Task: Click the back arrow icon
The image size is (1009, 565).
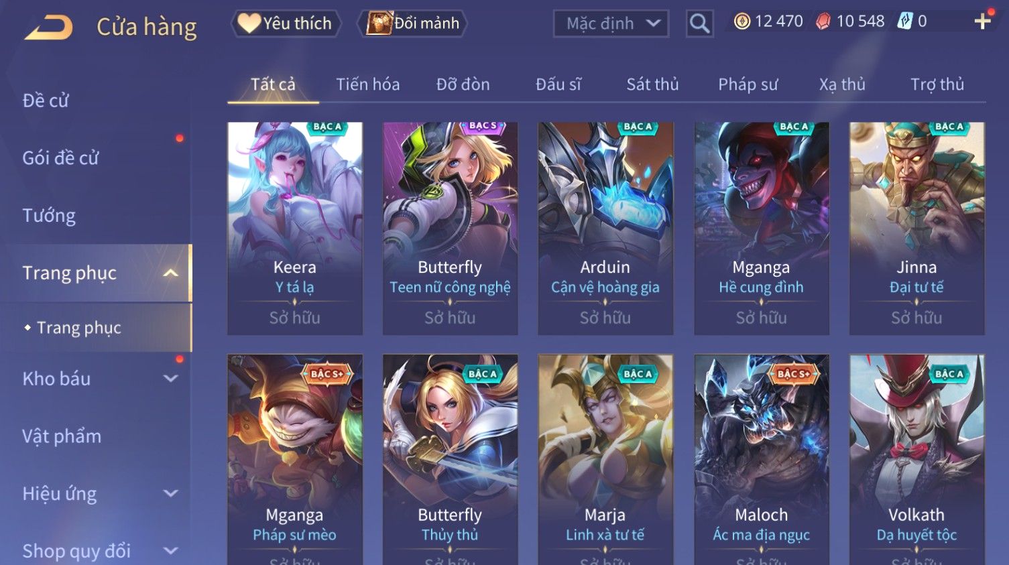Action: pyautogui.click(x=48, y=27)
